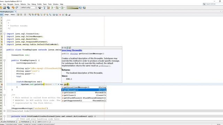Click the hint glyph beside ResultSet import
The image size is (223, 125).
pos(2,39)
